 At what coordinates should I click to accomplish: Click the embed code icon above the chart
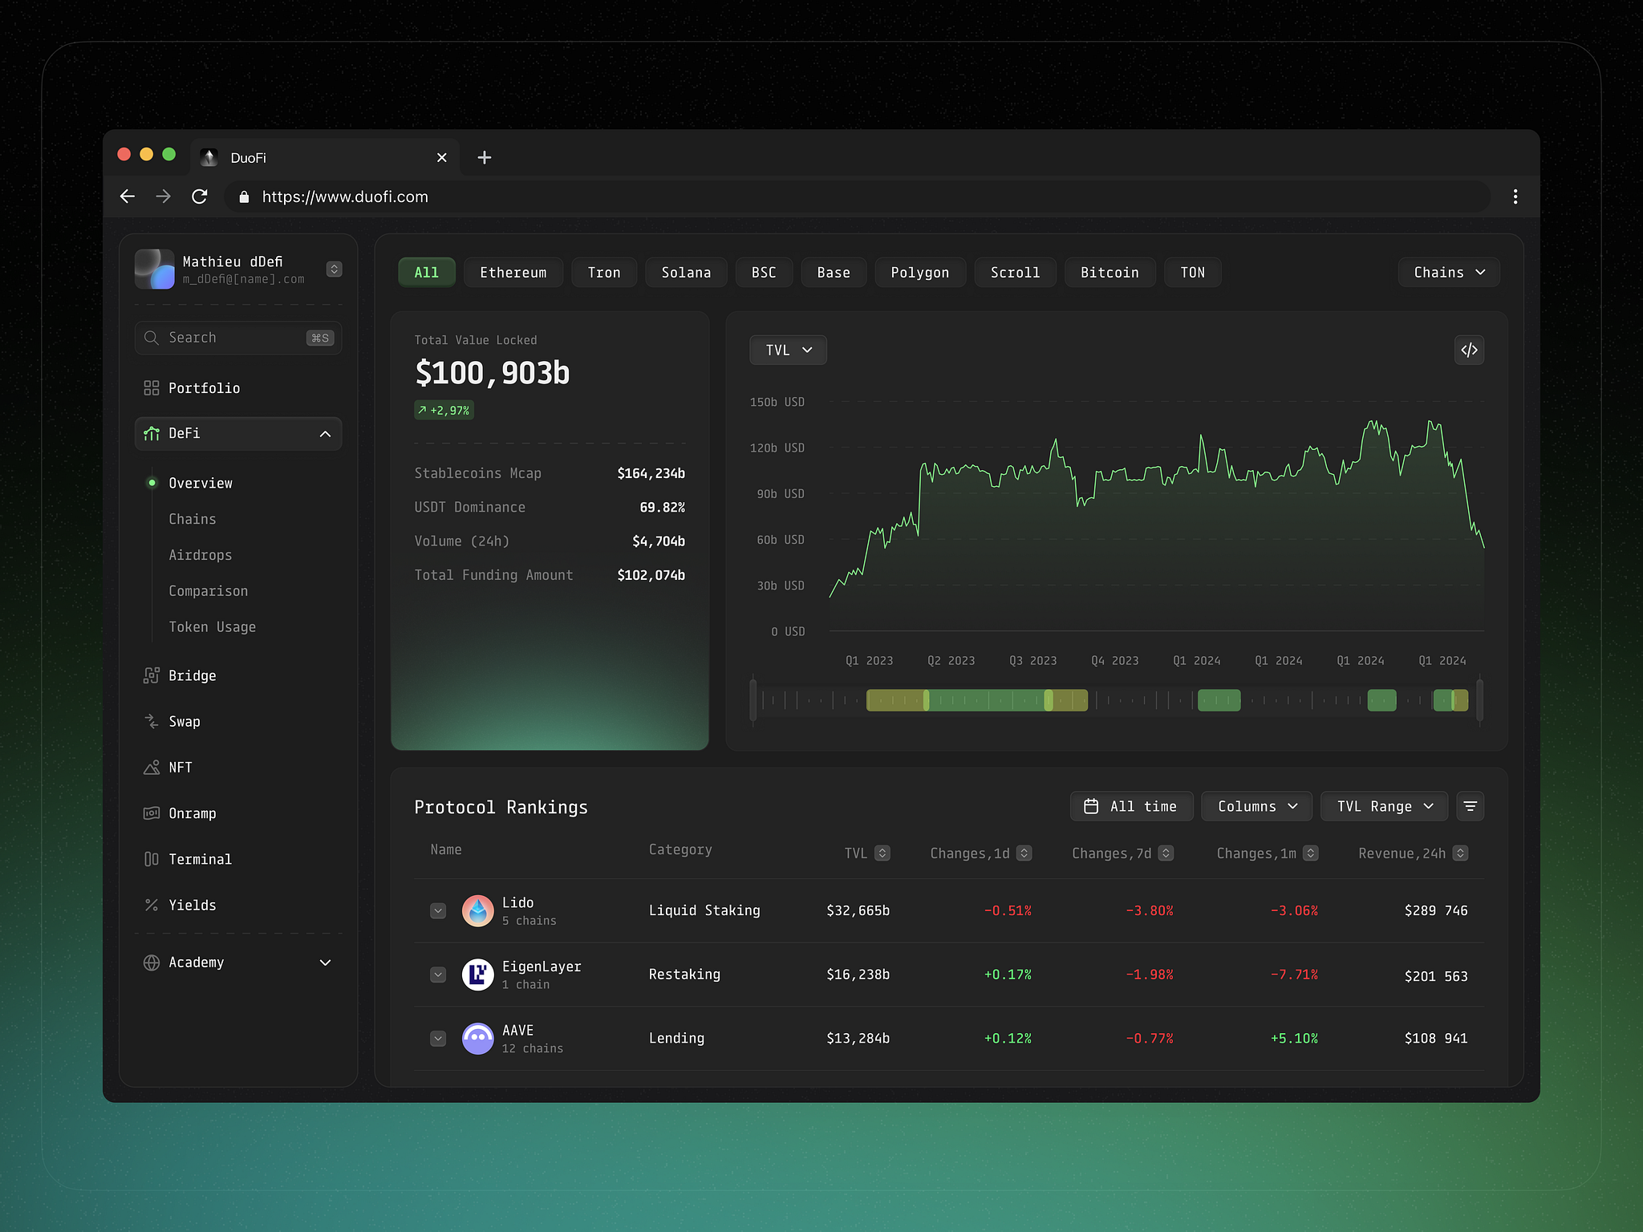pos(1469,351)
